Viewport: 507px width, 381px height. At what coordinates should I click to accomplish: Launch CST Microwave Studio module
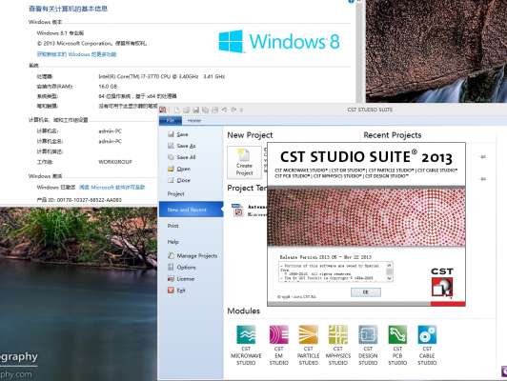(x=246, y=345)
